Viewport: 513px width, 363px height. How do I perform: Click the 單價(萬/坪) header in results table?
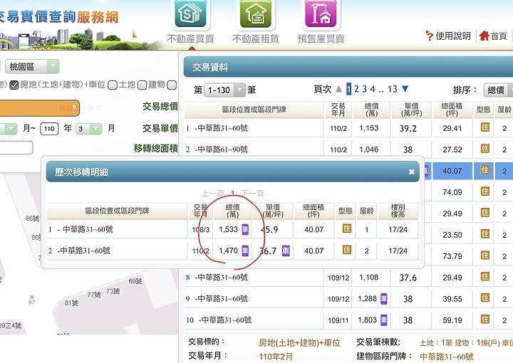(x=412, y=110)
